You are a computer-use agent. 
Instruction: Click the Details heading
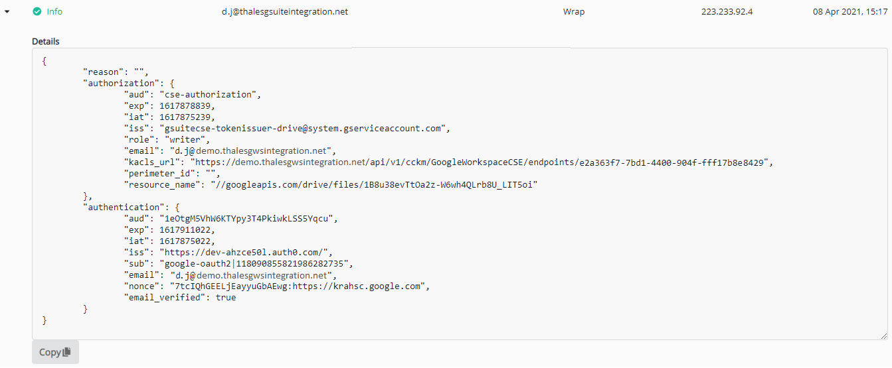(46, 41)
